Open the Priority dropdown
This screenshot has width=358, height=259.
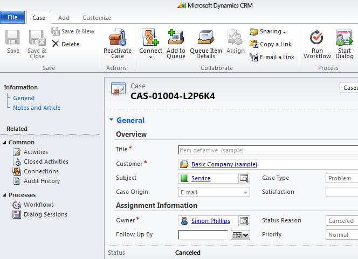coord(342,235)
